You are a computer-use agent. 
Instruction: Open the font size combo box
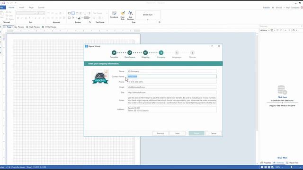coord(41,13)
